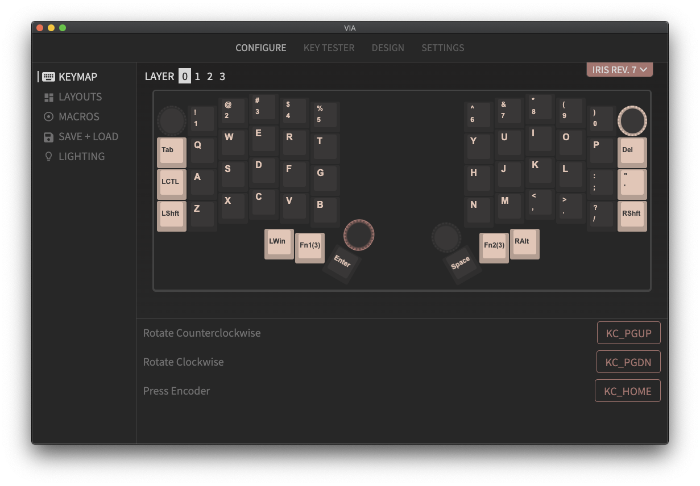The width and height of the screenshot is (700, 486).
Task: Open the LAYOUTS panel icon
Action: [x=49, y=97]
